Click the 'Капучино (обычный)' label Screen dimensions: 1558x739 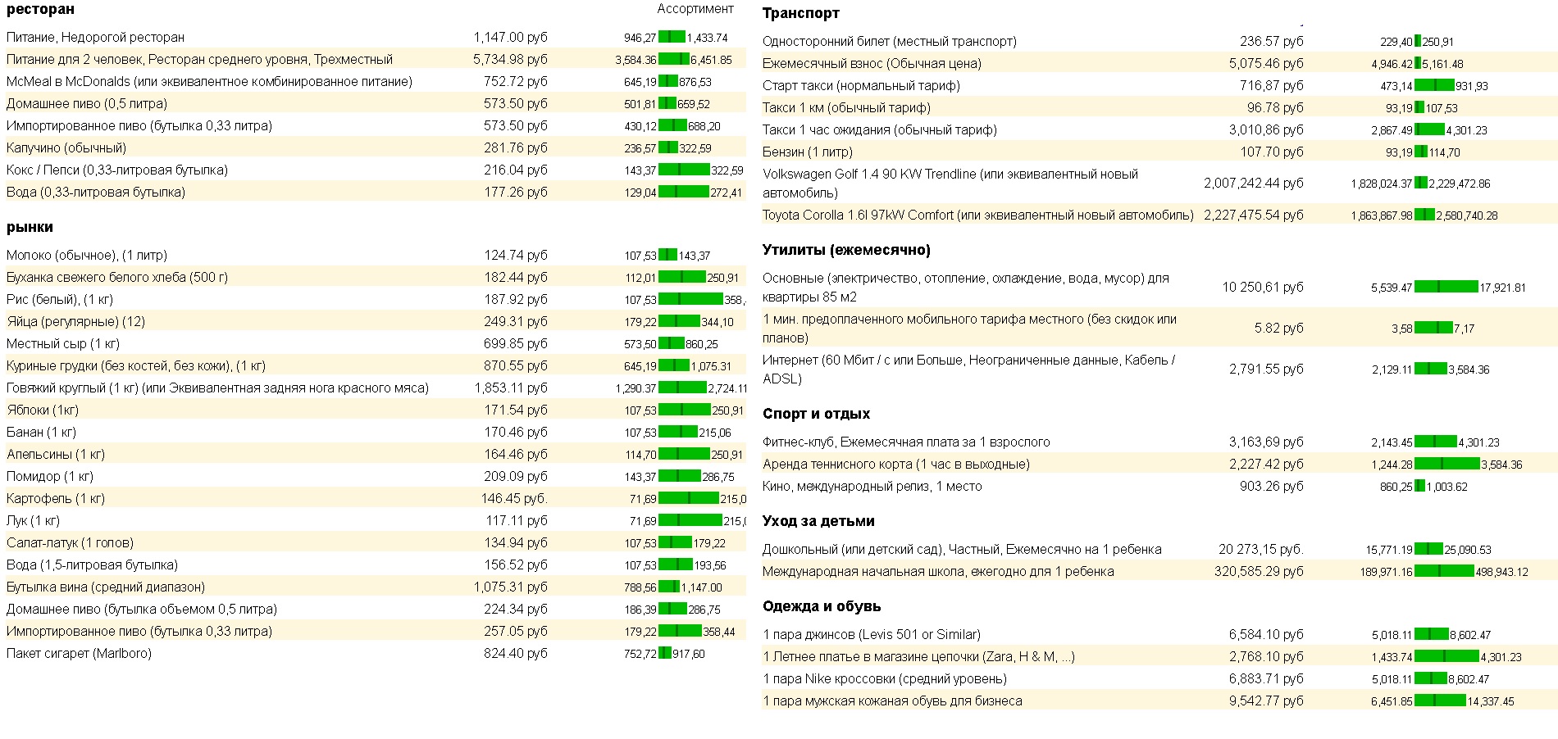pos(66,148)
